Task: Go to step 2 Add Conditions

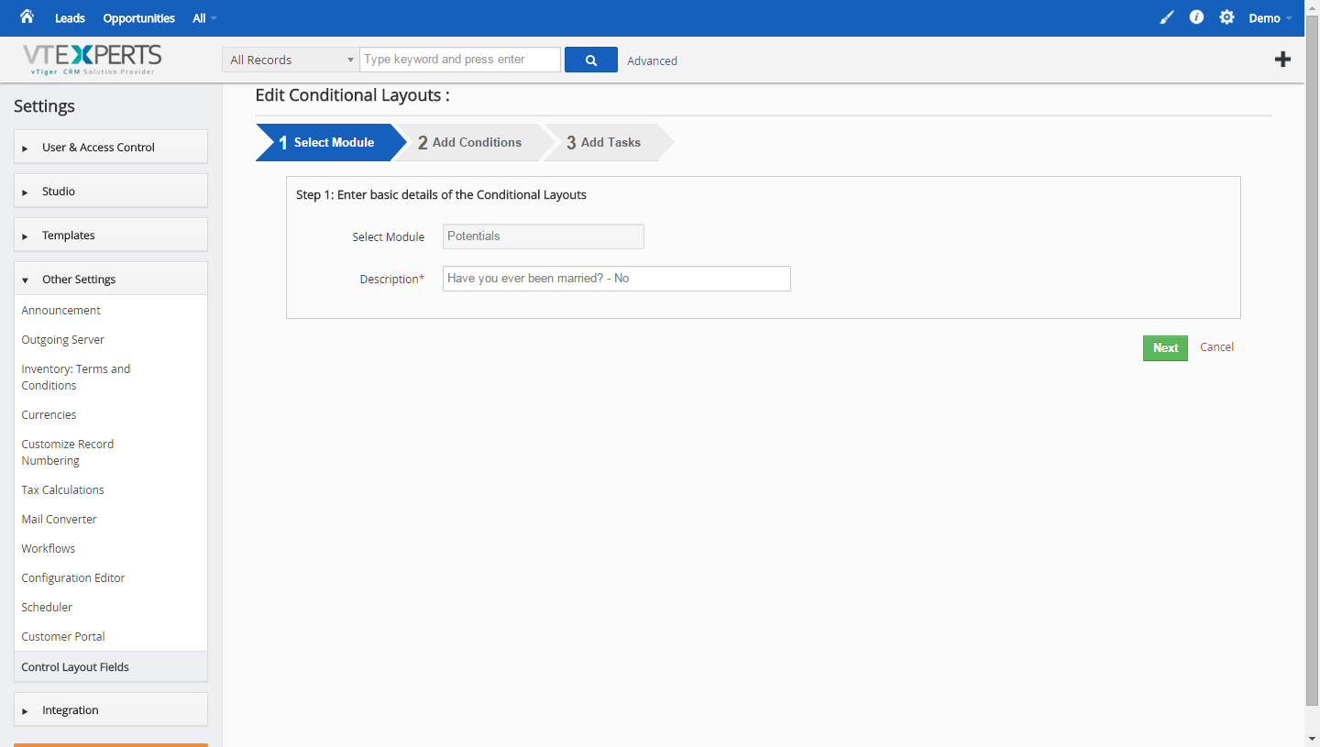Action: pyautogui.click(x=473, y=142)
